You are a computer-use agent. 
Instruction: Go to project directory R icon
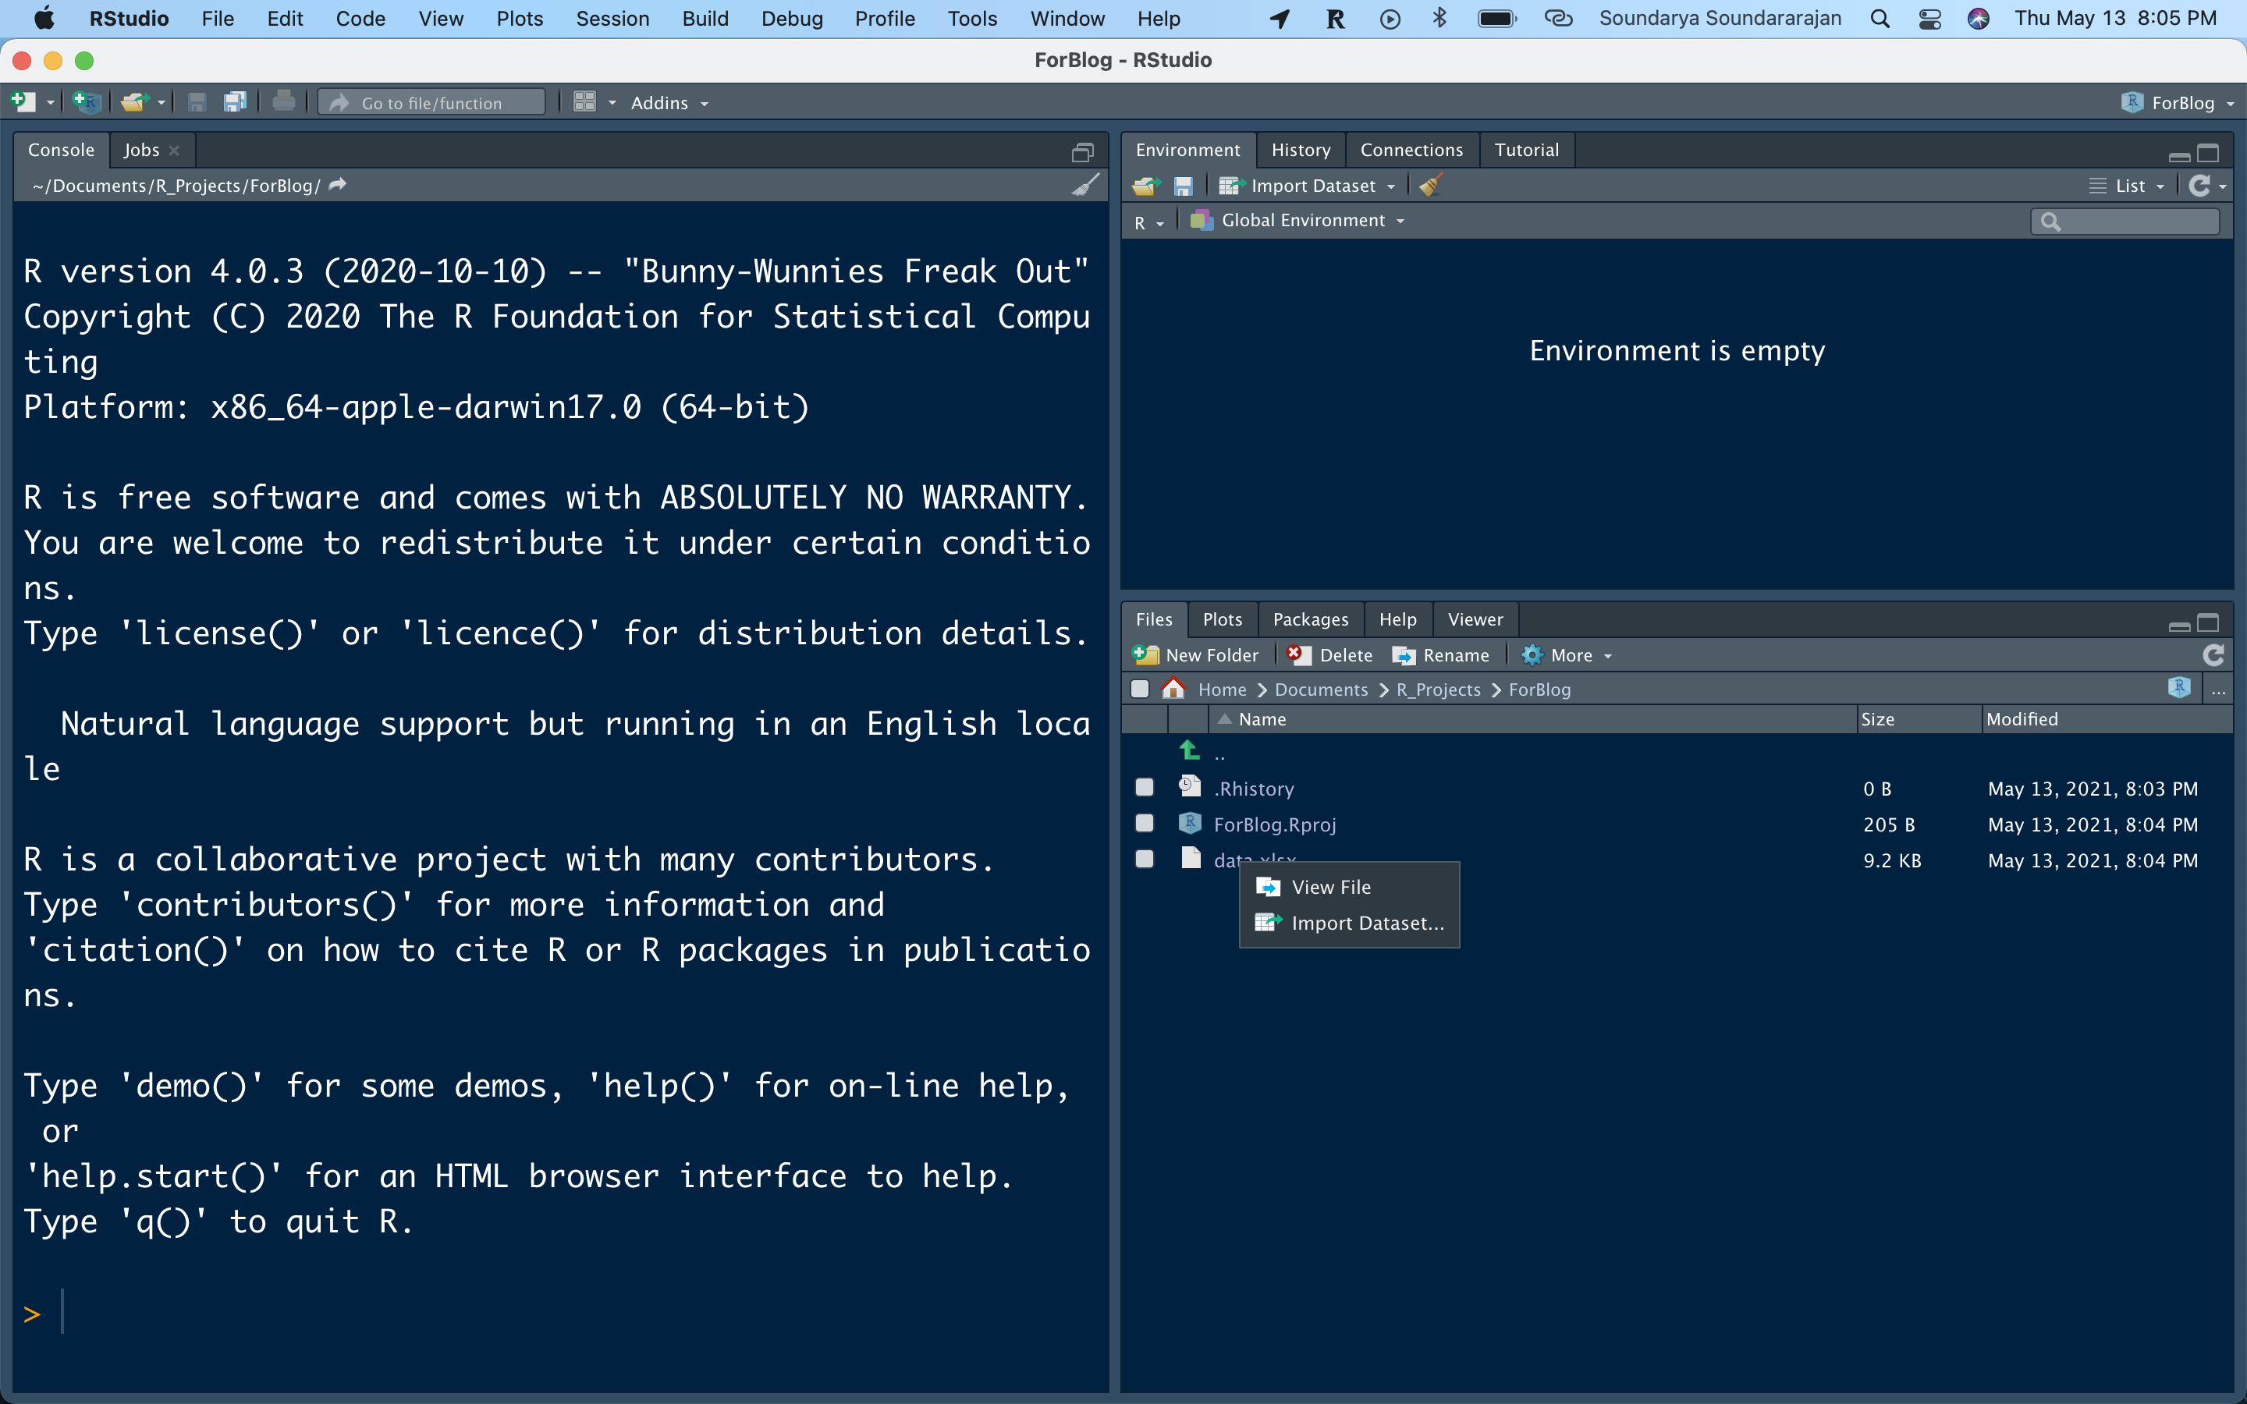point(2179,688)
